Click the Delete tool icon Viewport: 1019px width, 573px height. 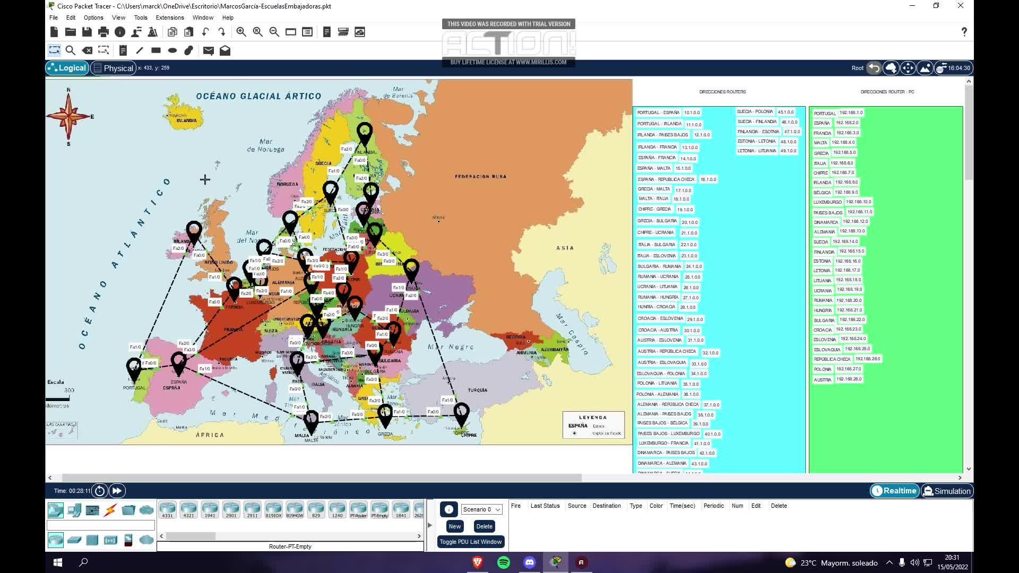coord(87,50)
